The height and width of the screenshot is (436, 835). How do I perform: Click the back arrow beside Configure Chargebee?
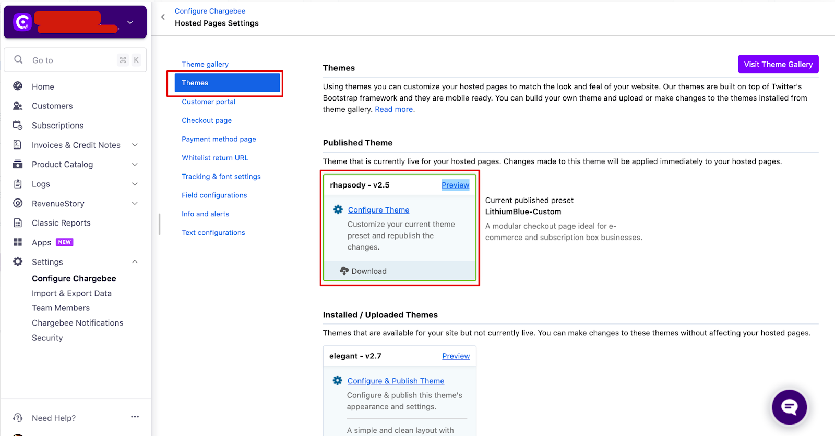163,17
